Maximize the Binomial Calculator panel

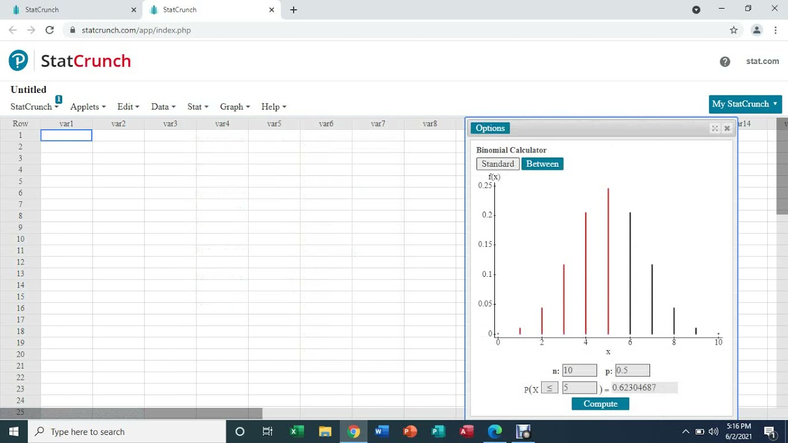[715, 128]
